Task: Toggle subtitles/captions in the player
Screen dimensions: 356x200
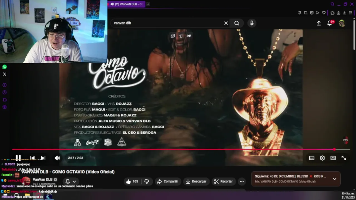Action: (x=312, y=158)
